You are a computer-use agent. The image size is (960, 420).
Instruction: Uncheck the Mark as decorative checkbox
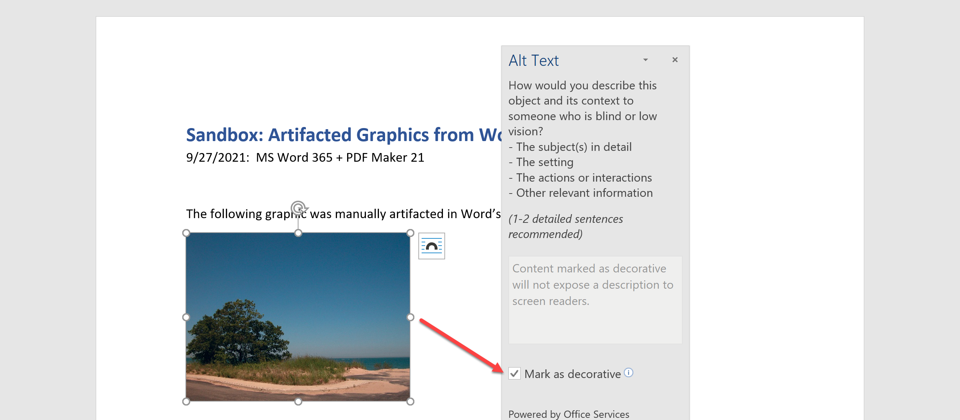tap(515, 373)
